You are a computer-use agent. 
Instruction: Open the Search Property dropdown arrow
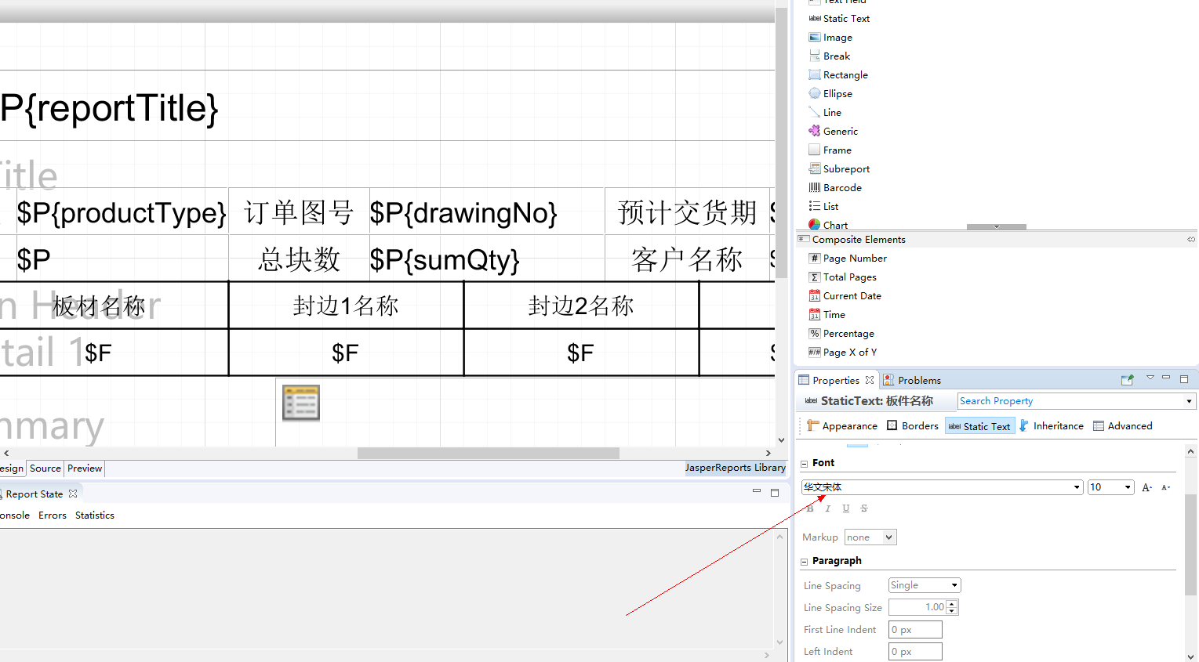[1189, 401]
